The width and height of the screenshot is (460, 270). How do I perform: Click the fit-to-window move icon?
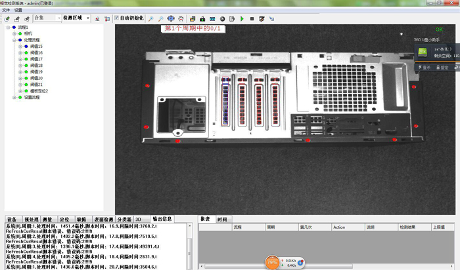(x=172, y=18)
